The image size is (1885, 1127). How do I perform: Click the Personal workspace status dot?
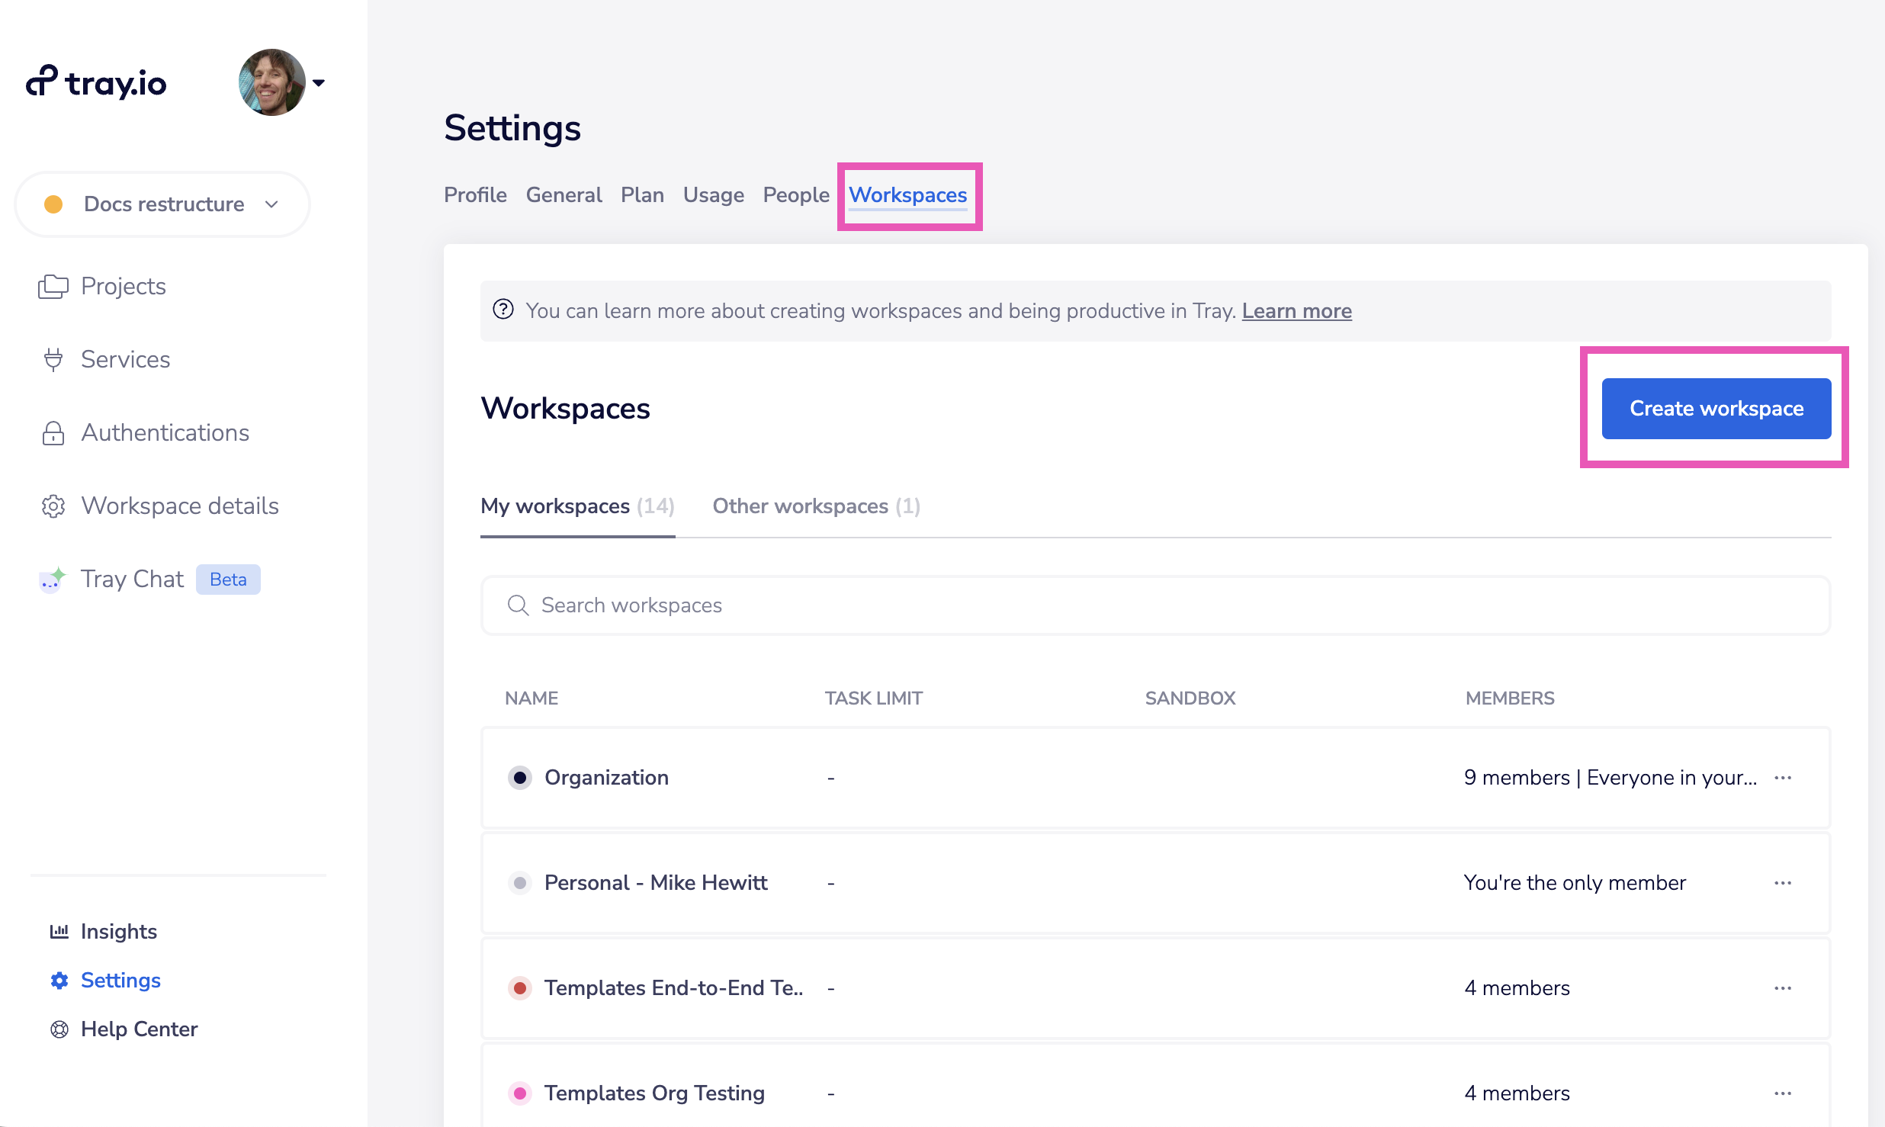(519, 883)
